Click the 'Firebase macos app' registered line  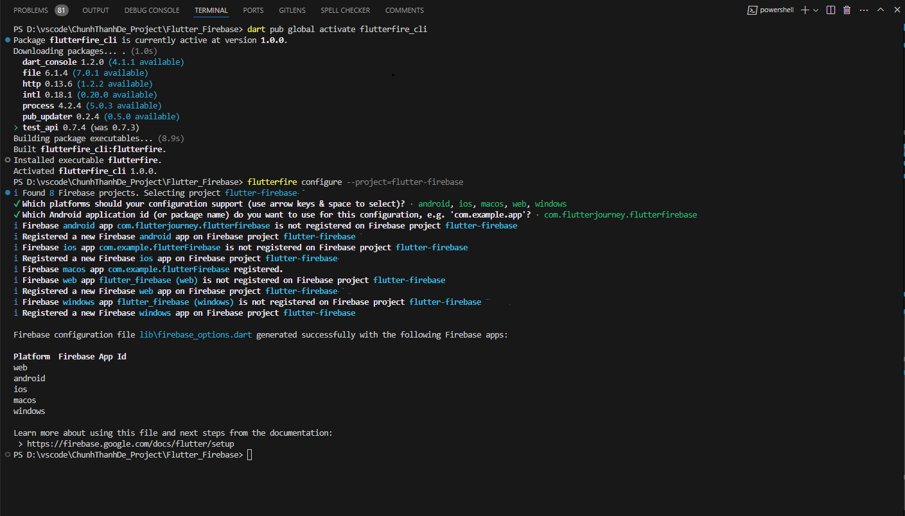(148, 270)
